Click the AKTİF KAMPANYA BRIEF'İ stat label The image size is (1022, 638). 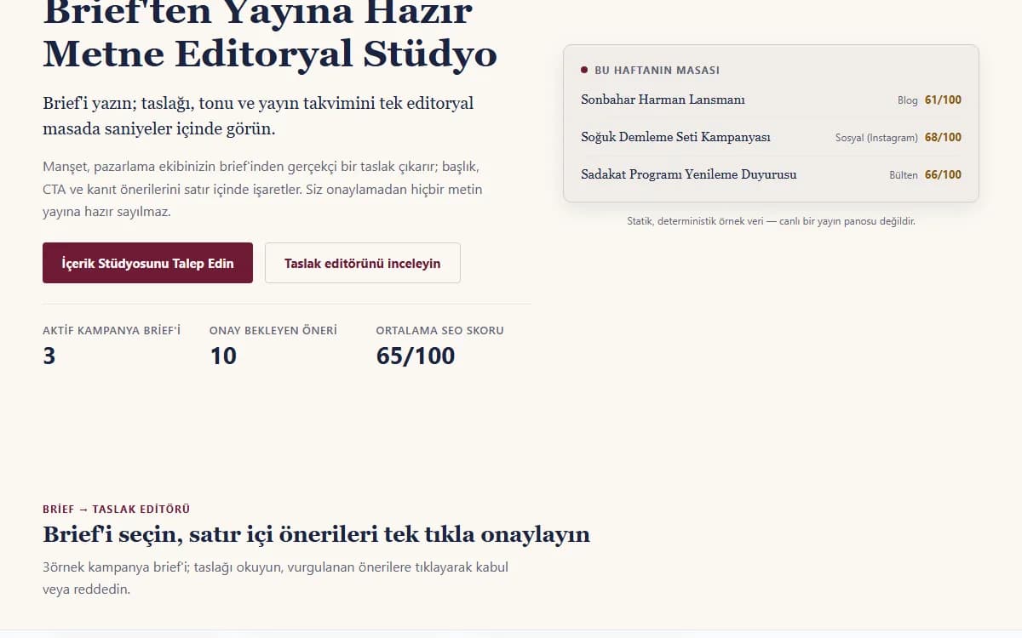112,330
